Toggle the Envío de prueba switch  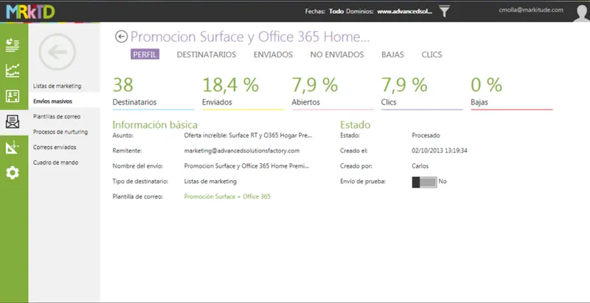click(x=425, y=182)
